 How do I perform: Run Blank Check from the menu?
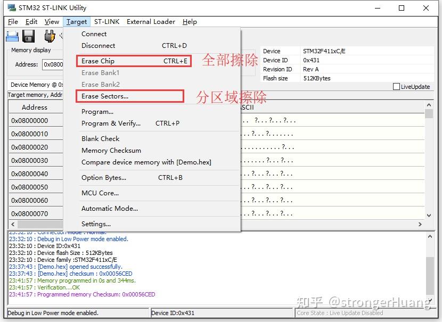tap(100, 138)
